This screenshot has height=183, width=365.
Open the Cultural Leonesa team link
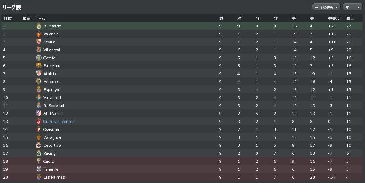coord(59,122)
